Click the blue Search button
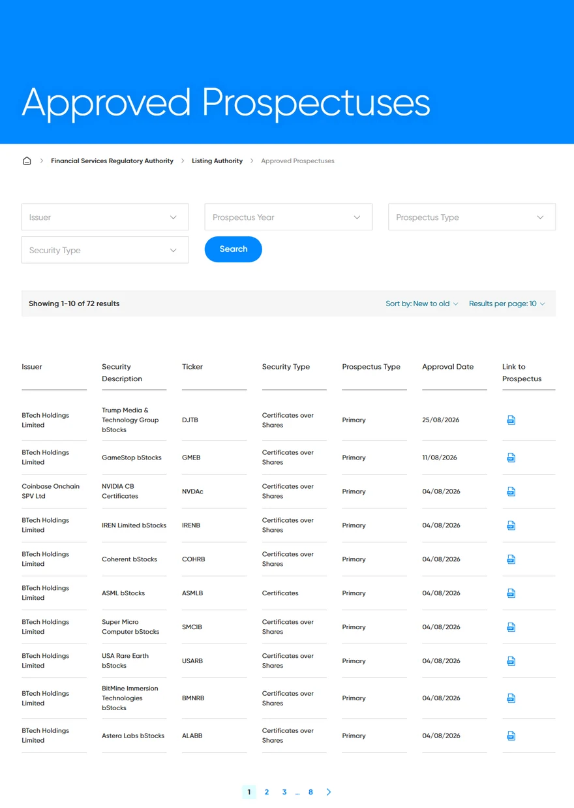The width and height of the screenshot is (574, 808). click(234, 249)
